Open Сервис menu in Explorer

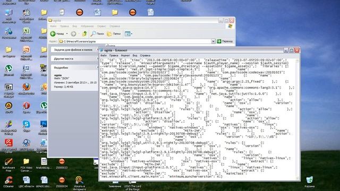(101, 26)
